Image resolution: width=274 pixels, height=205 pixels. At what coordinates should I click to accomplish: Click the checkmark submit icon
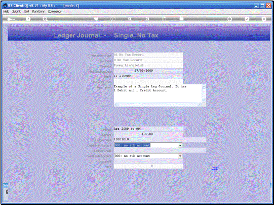(247, 19)
